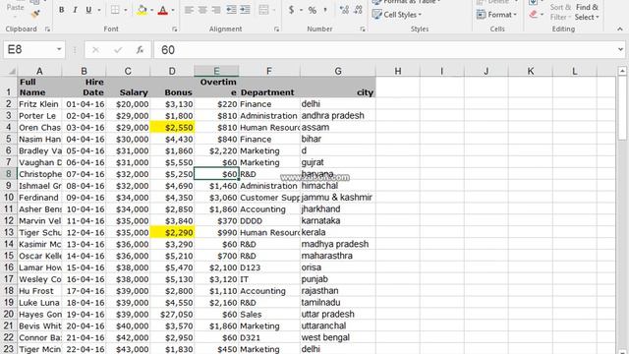Click the Customer Support department cell
This screenshot has height=354, width=629.
pos(269,198)
